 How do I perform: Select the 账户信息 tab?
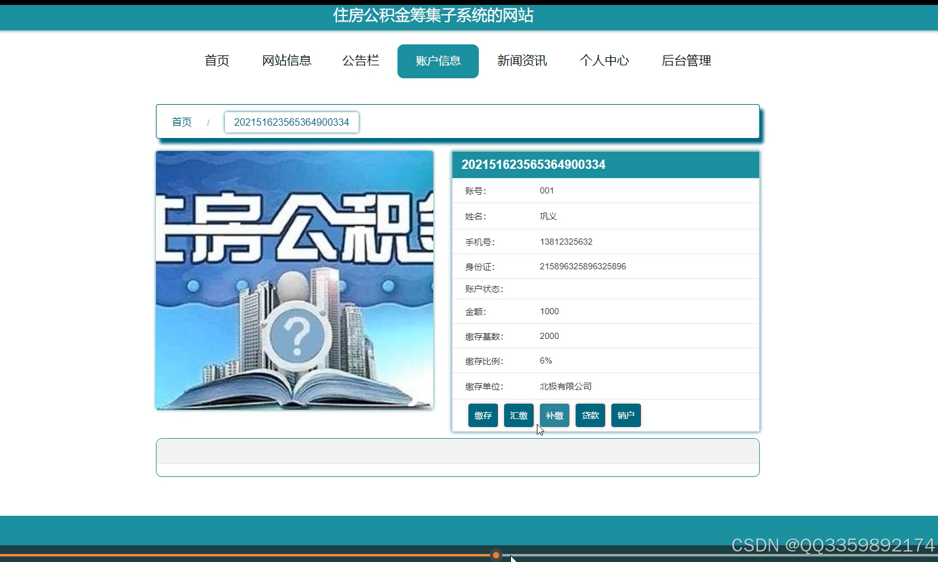coord(438,61)
